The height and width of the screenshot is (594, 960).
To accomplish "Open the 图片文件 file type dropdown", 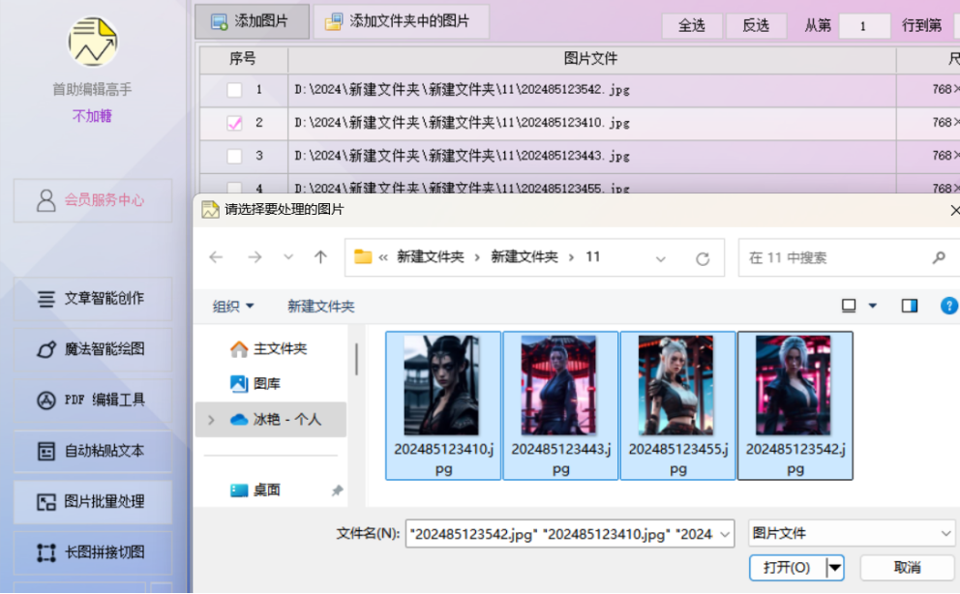I will click(852, 533).
